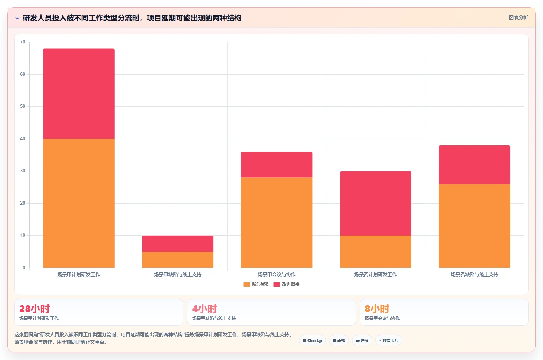
Task: Click the x-axis label 场景甲计划研发工作
Action: [79, 274]
